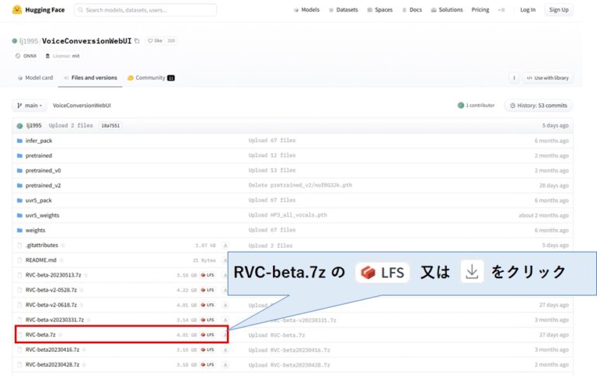Open the extra navigation menu beside Pricing
Image resolution: width=597 pixels, height=376 pixels.
[x=501, y=10]
